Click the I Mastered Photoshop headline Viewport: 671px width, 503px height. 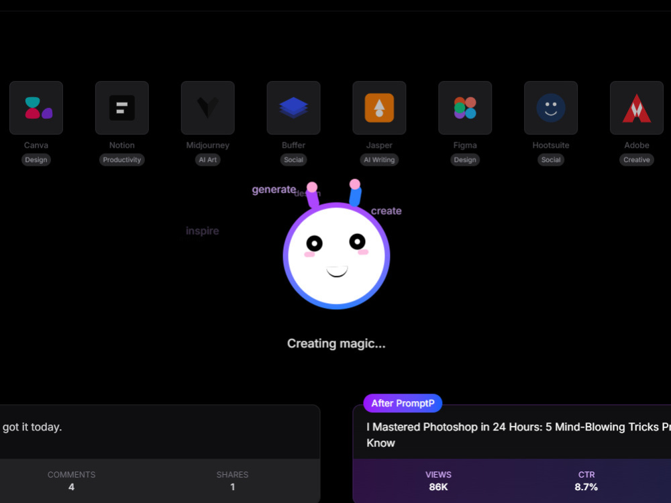click(519, 435)
